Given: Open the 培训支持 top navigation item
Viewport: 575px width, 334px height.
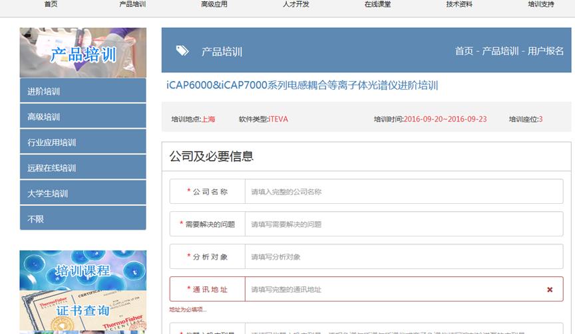Looking at the screenshot, I should pos(541,4).
